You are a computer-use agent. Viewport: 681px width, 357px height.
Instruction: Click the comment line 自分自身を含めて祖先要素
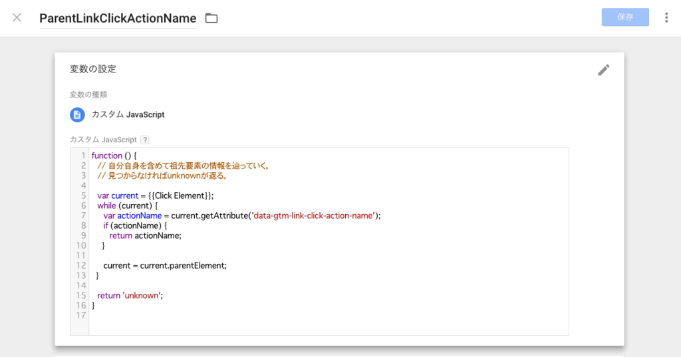184,166
